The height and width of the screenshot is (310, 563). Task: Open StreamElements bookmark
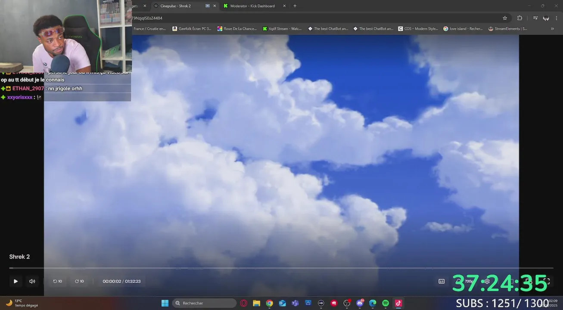(508, 29)
